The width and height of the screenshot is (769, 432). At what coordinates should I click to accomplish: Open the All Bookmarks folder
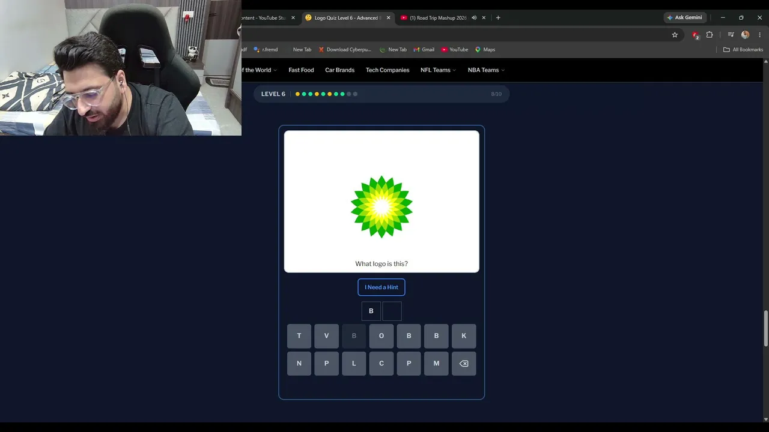(x=743, y=50)
